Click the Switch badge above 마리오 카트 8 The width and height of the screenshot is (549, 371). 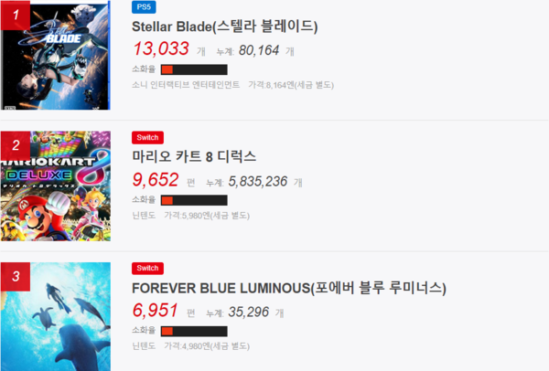coord(147,137)
